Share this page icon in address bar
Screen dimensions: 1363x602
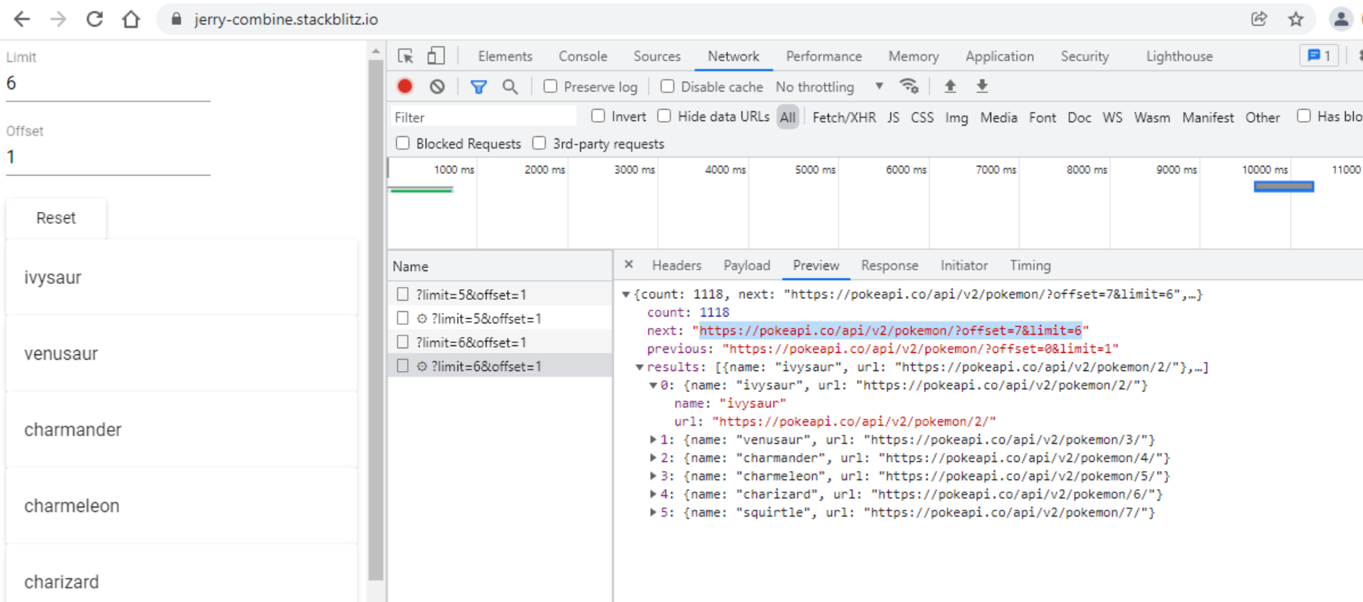coord(1259,19)
